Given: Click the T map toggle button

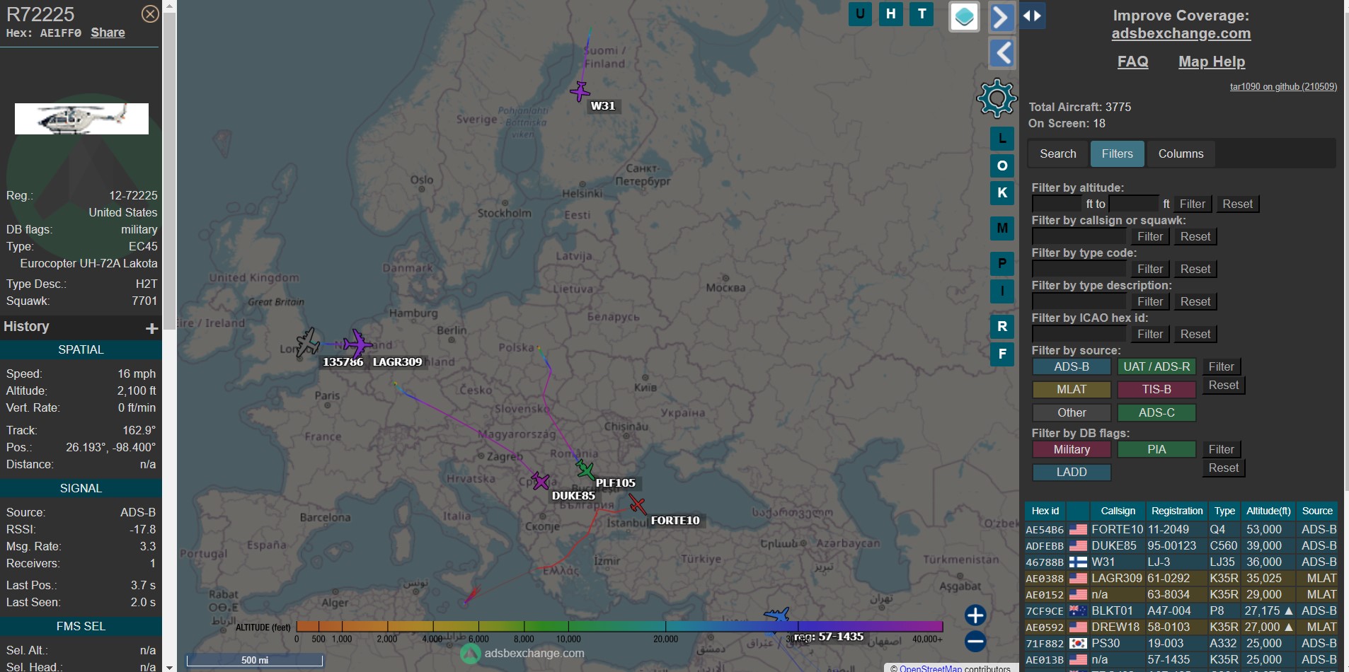Looking at the screenshot, I should 922,13.
